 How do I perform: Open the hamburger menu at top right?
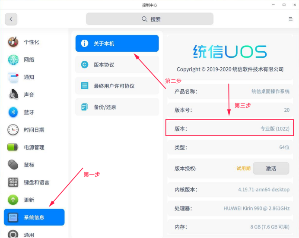(x=291, y=19)
